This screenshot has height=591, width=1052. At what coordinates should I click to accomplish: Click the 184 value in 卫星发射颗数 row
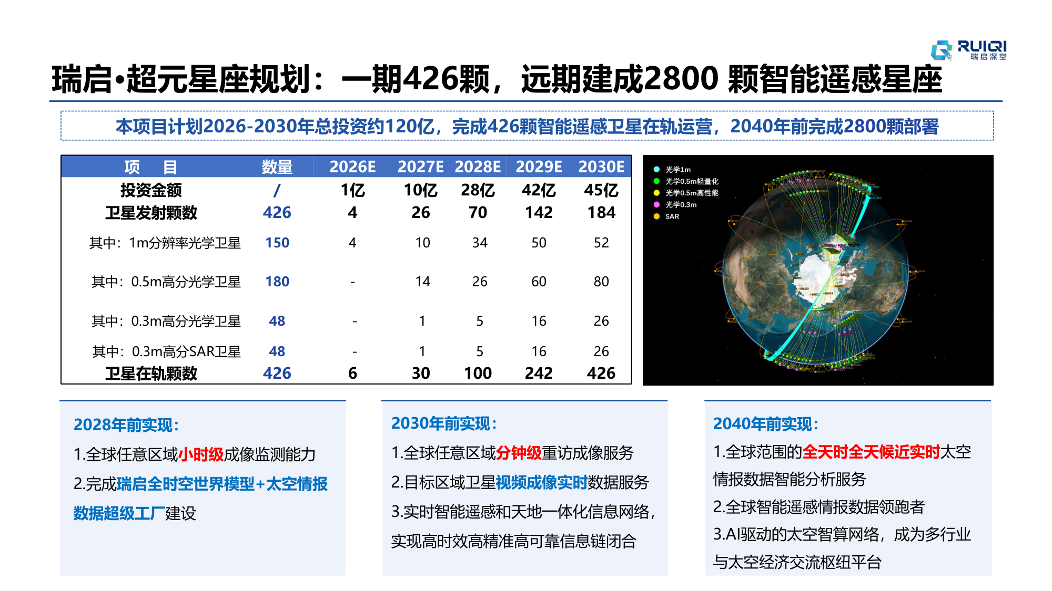pos(601,213)
